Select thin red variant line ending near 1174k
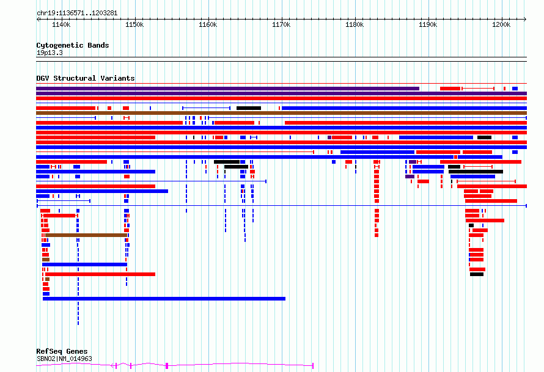 [175, 152]
